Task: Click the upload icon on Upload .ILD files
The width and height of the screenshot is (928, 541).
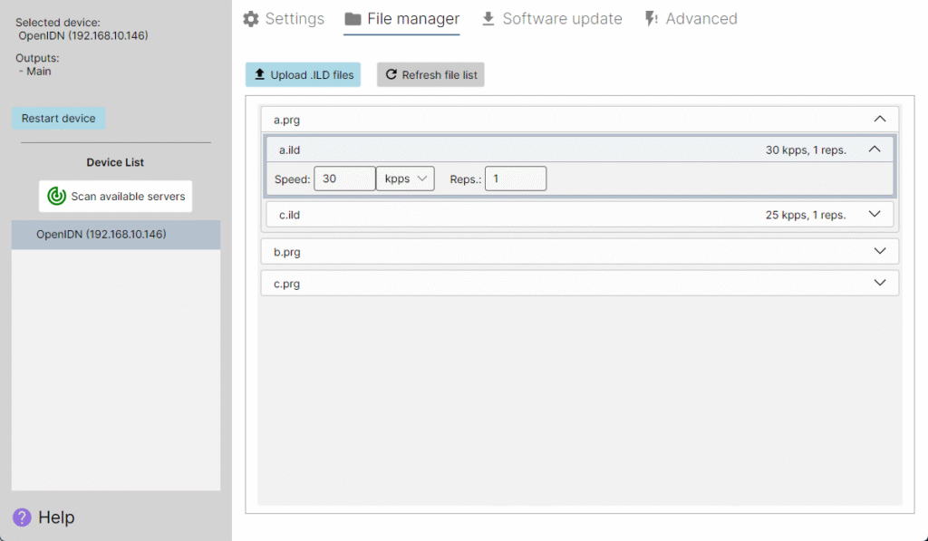Action: 262,74
